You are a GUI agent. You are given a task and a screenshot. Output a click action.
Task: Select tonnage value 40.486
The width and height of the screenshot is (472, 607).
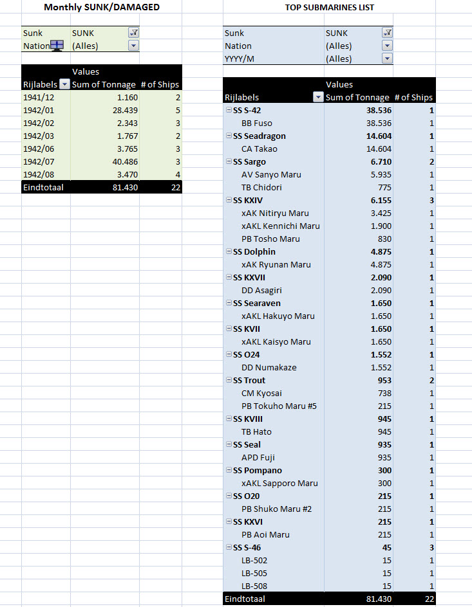(x=105, y=161)
